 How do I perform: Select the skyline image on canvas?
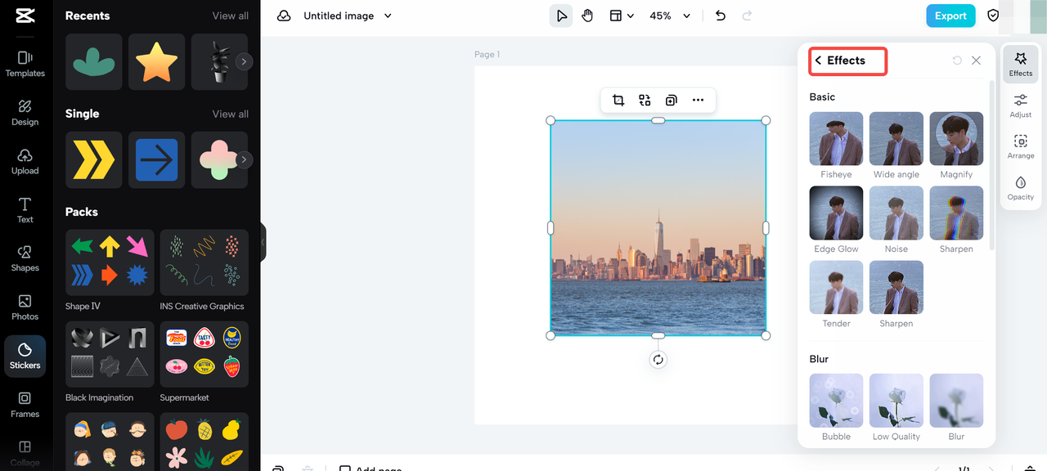pyautogui.click(x=658, y=227)
